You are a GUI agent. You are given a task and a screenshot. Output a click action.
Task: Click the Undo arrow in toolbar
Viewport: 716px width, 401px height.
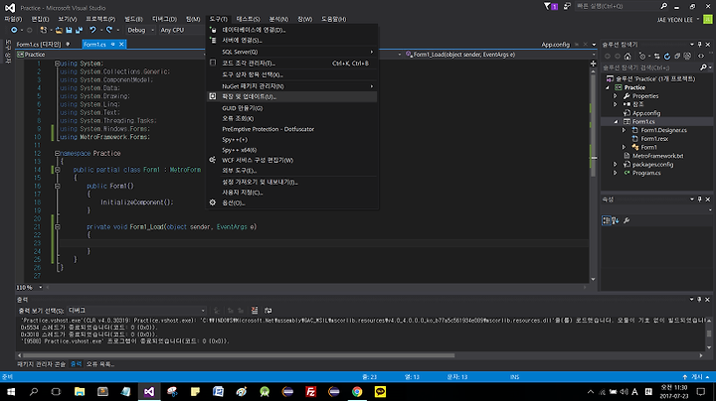[x=92, y=30]
